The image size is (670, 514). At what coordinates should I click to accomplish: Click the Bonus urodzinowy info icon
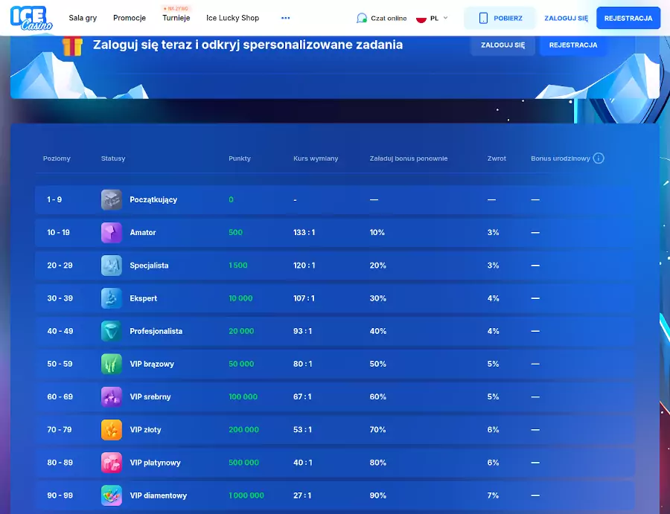click(x=599, y=158)
